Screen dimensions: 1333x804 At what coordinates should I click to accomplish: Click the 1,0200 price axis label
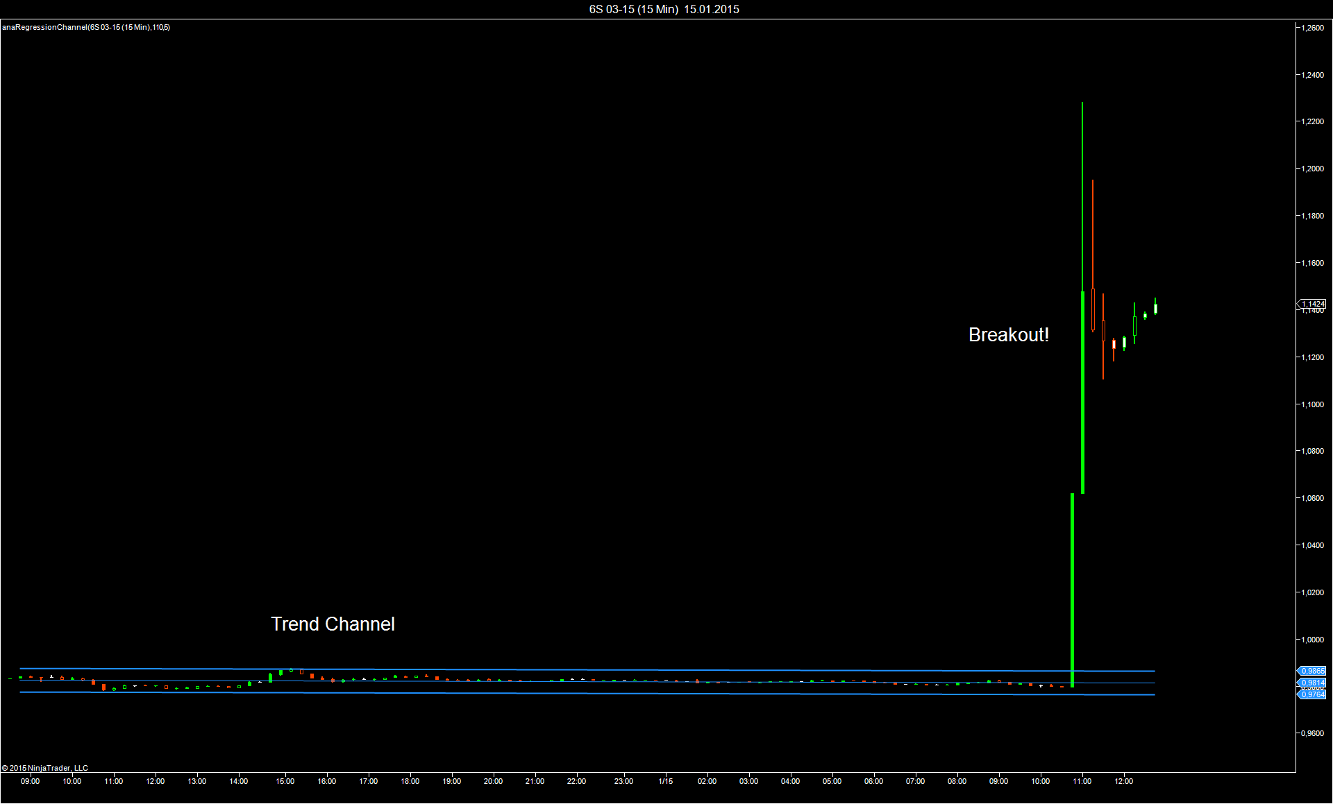pos(1312,592)
